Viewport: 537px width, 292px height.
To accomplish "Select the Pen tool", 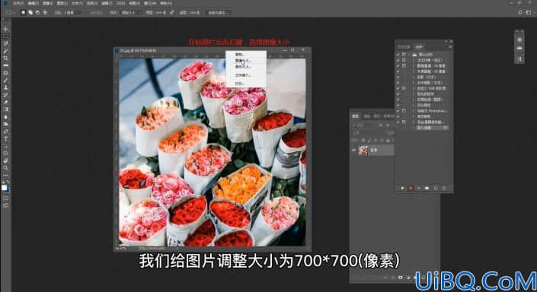I will tap(5, 132).
